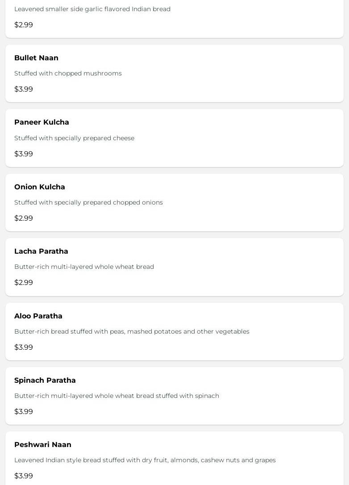Select the Onion Kulcha $2.99 price

24,218
